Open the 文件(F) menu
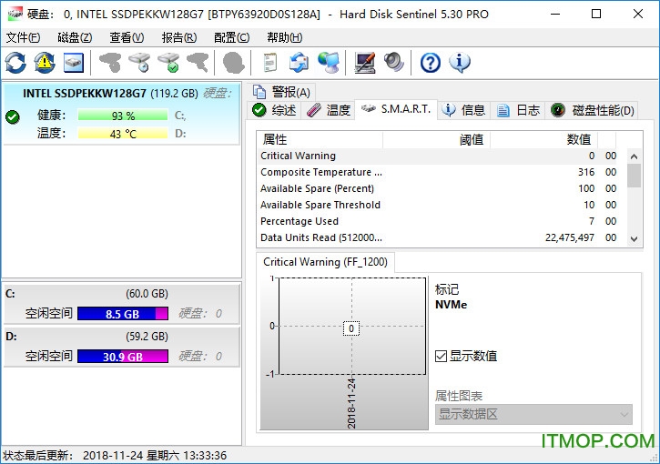The image size is (660, 464). 23,37
